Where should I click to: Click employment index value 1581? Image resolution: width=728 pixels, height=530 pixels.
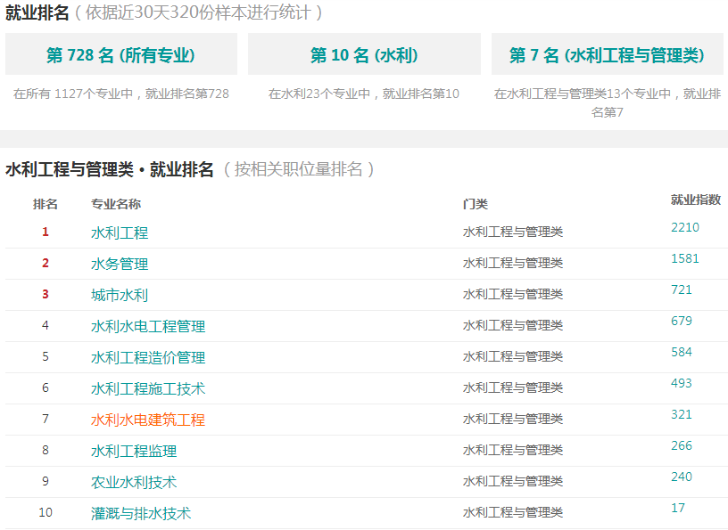[x=685, y=258]
